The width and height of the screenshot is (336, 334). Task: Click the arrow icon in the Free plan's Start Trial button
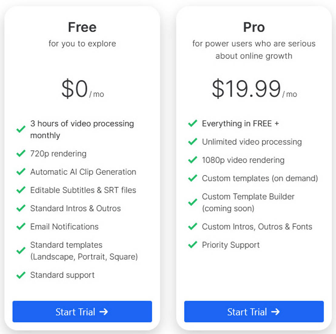104,312
